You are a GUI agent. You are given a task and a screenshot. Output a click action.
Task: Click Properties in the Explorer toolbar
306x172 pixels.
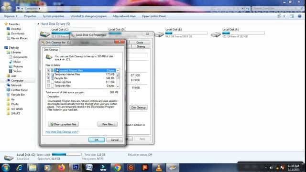point(30,16)
